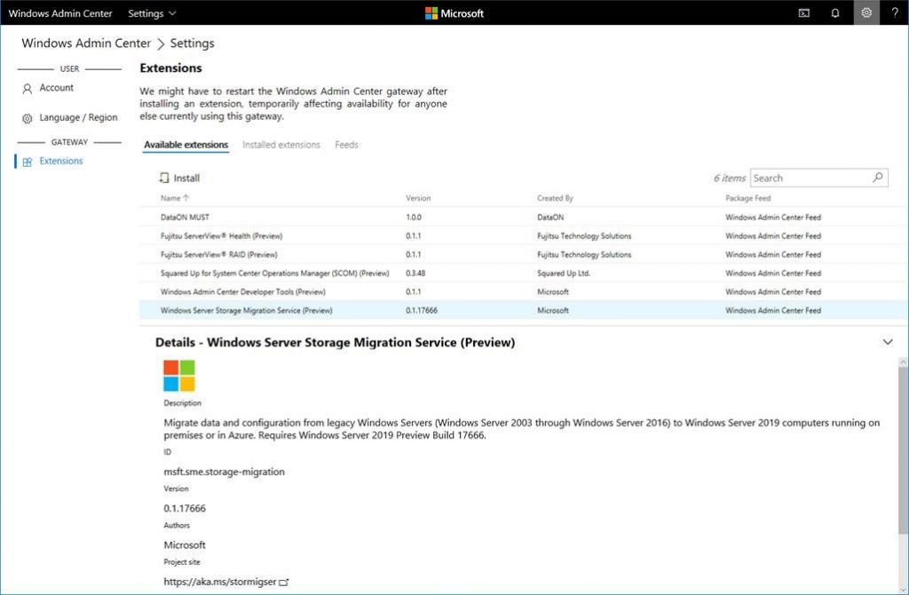
Task: Click the msft.sme.storage-migration ID text
Action: click(x=224, y=472)
